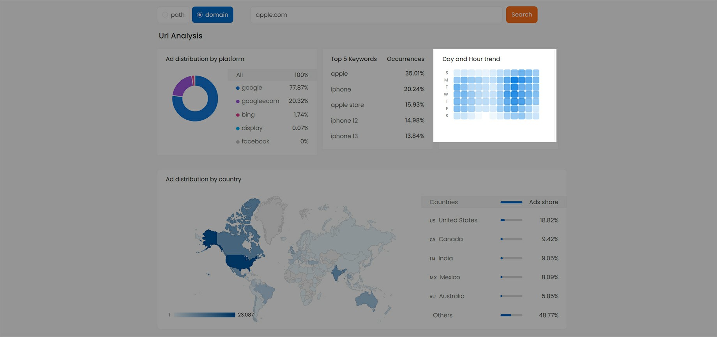Click the Url Analysis heading
This screenshot has height=337, width=717.
tap(180, 36)
